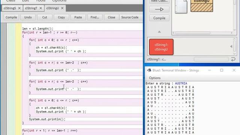This screenshot has height=135, width=240.
Task: Click the Paste button
Action: click(x=78, y=17)
